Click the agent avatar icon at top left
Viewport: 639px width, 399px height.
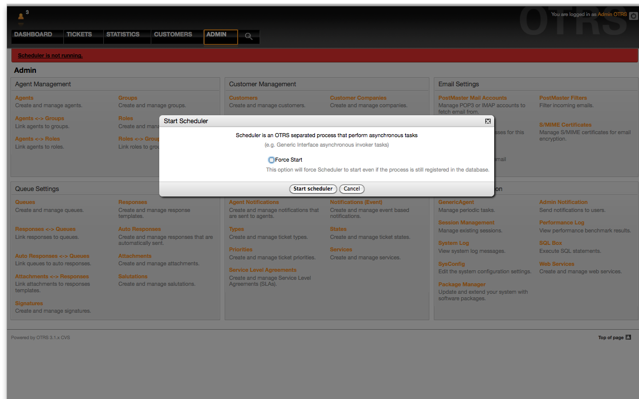(x=21, y=17)
